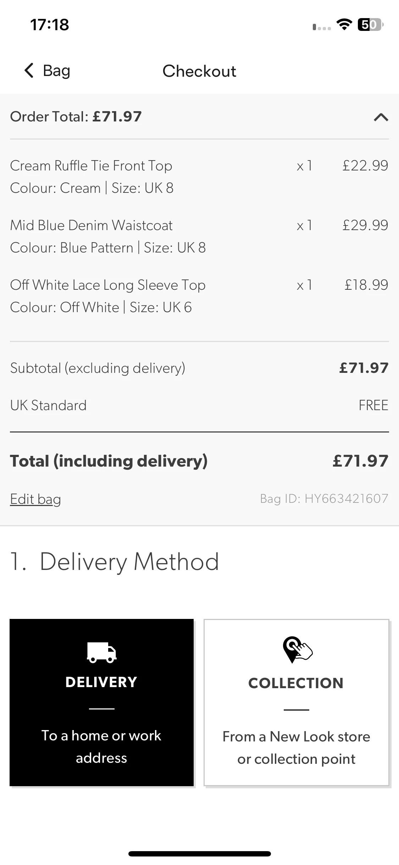Tap the battery indicator icon
This screenshot has height=865, width=399.
(x=370, y=25)
